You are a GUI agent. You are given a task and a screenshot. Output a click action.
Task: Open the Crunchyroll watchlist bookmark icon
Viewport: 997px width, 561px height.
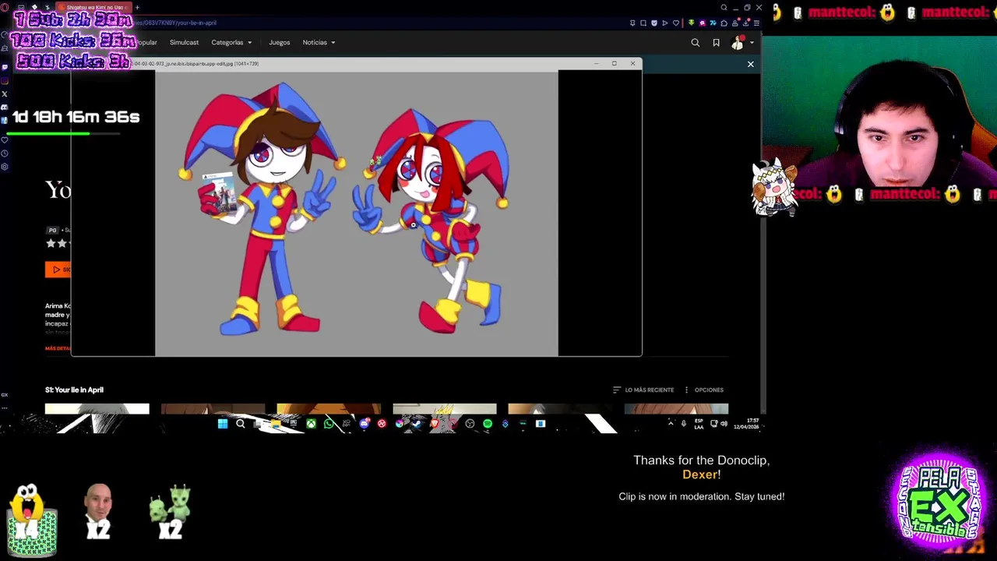(x=716, y=43)
